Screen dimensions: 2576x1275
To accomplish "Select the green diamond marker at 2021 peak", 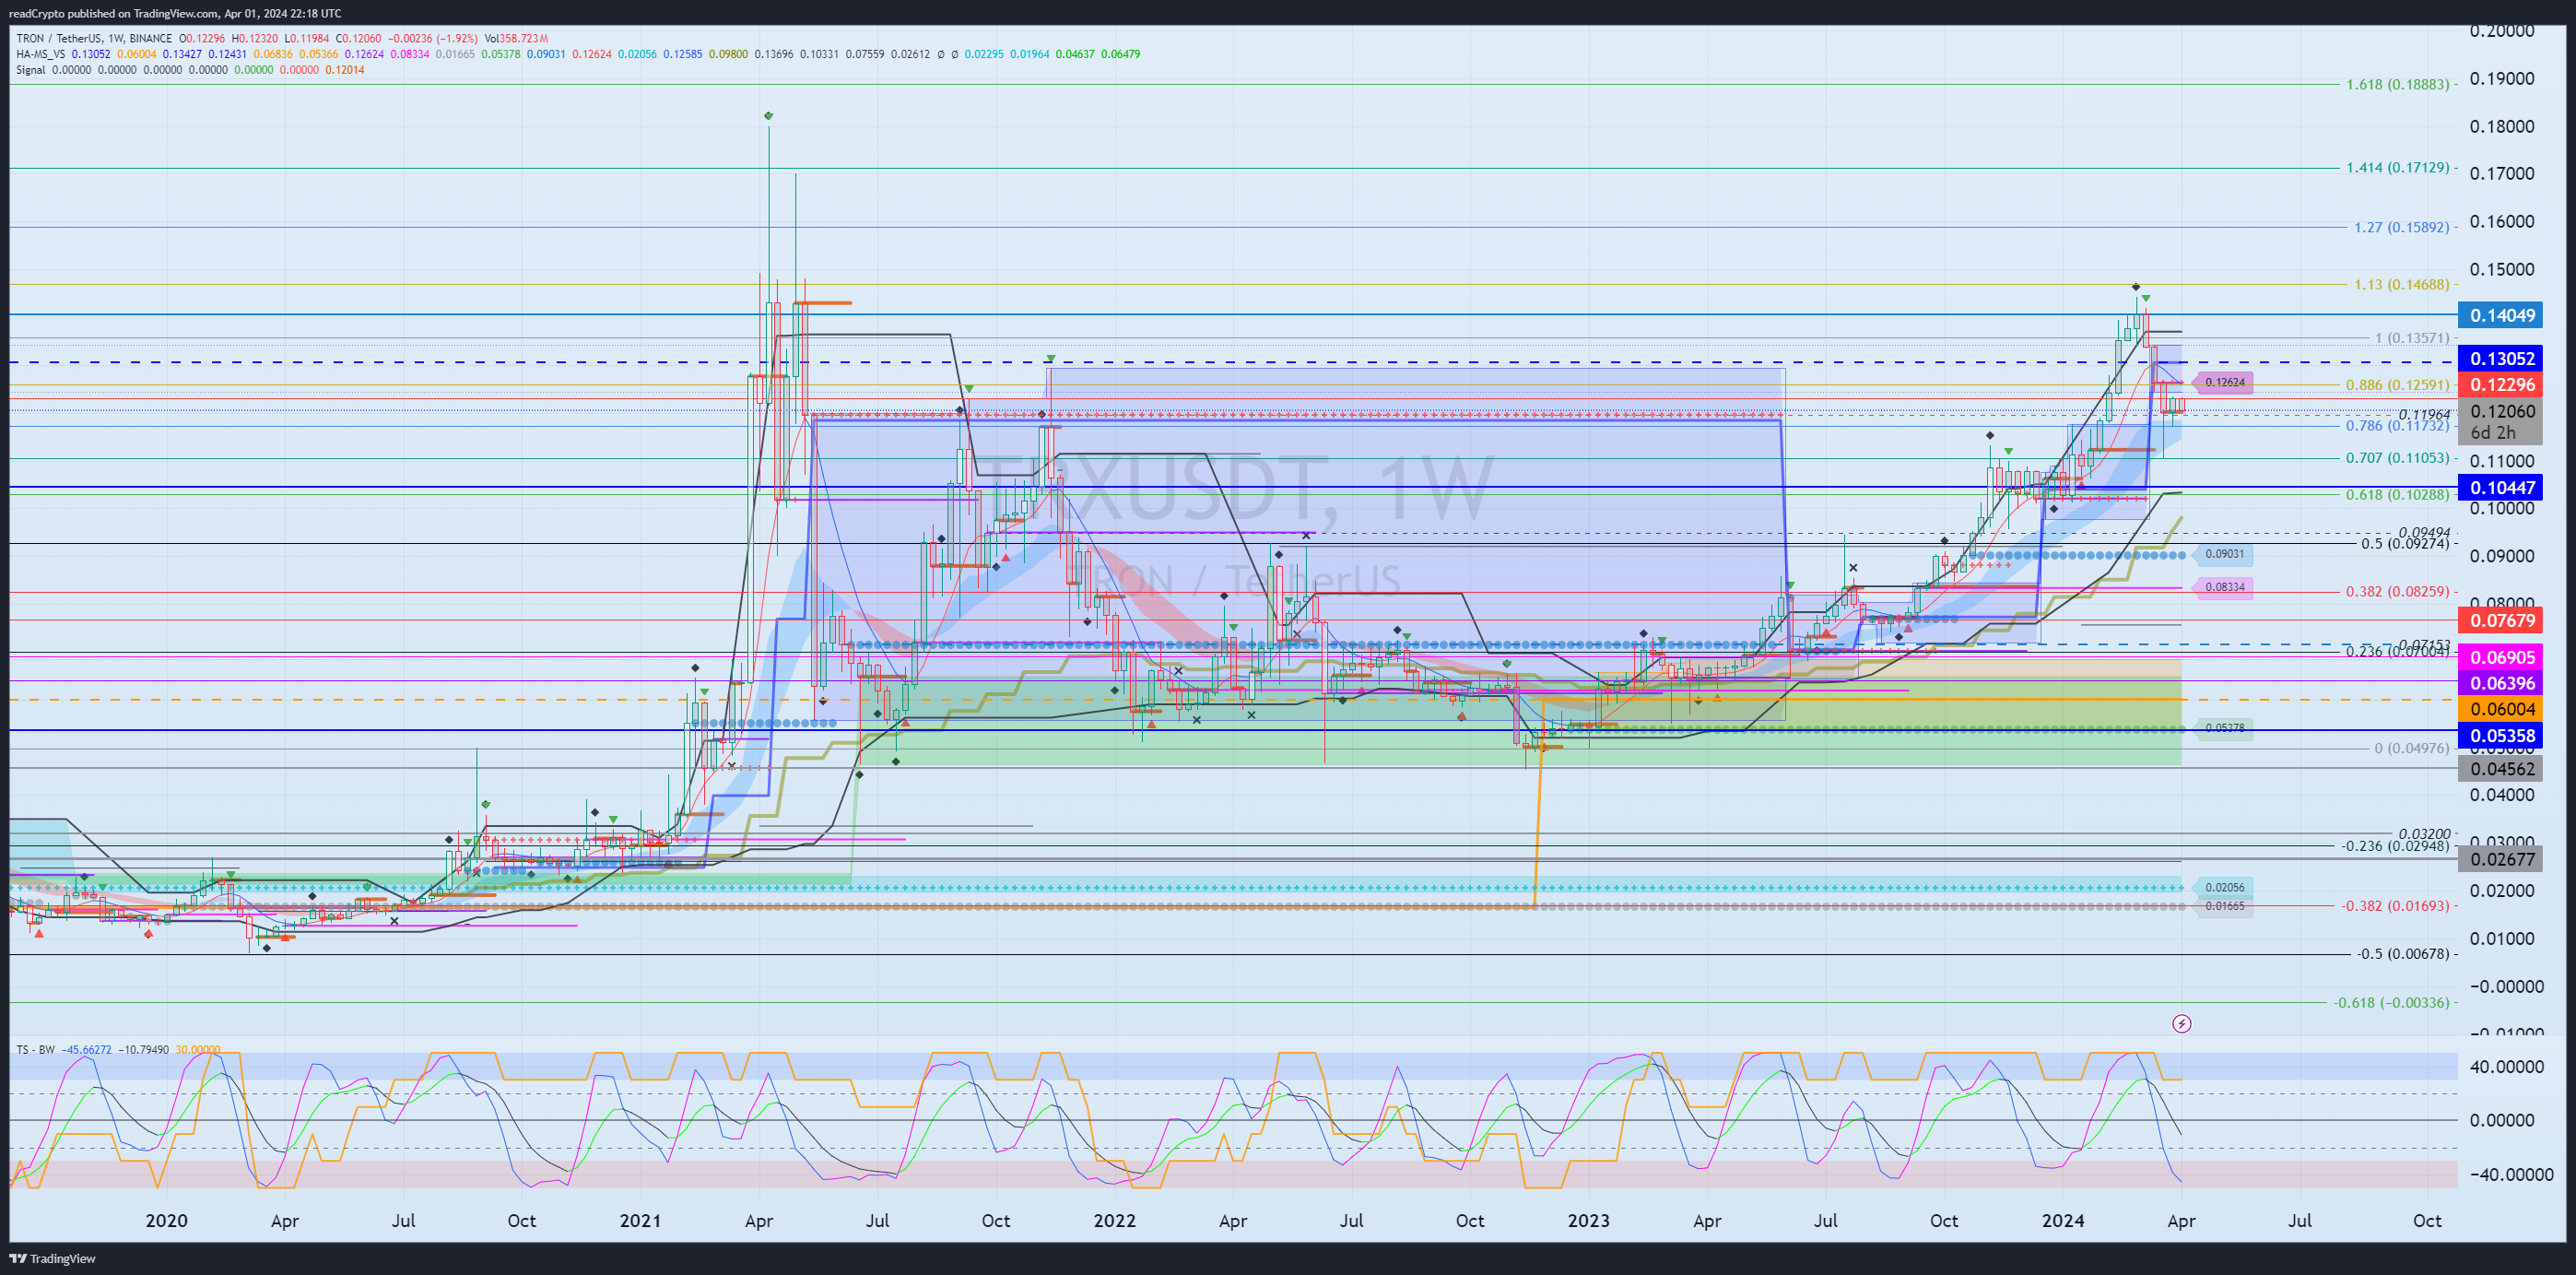I will 768,116.
